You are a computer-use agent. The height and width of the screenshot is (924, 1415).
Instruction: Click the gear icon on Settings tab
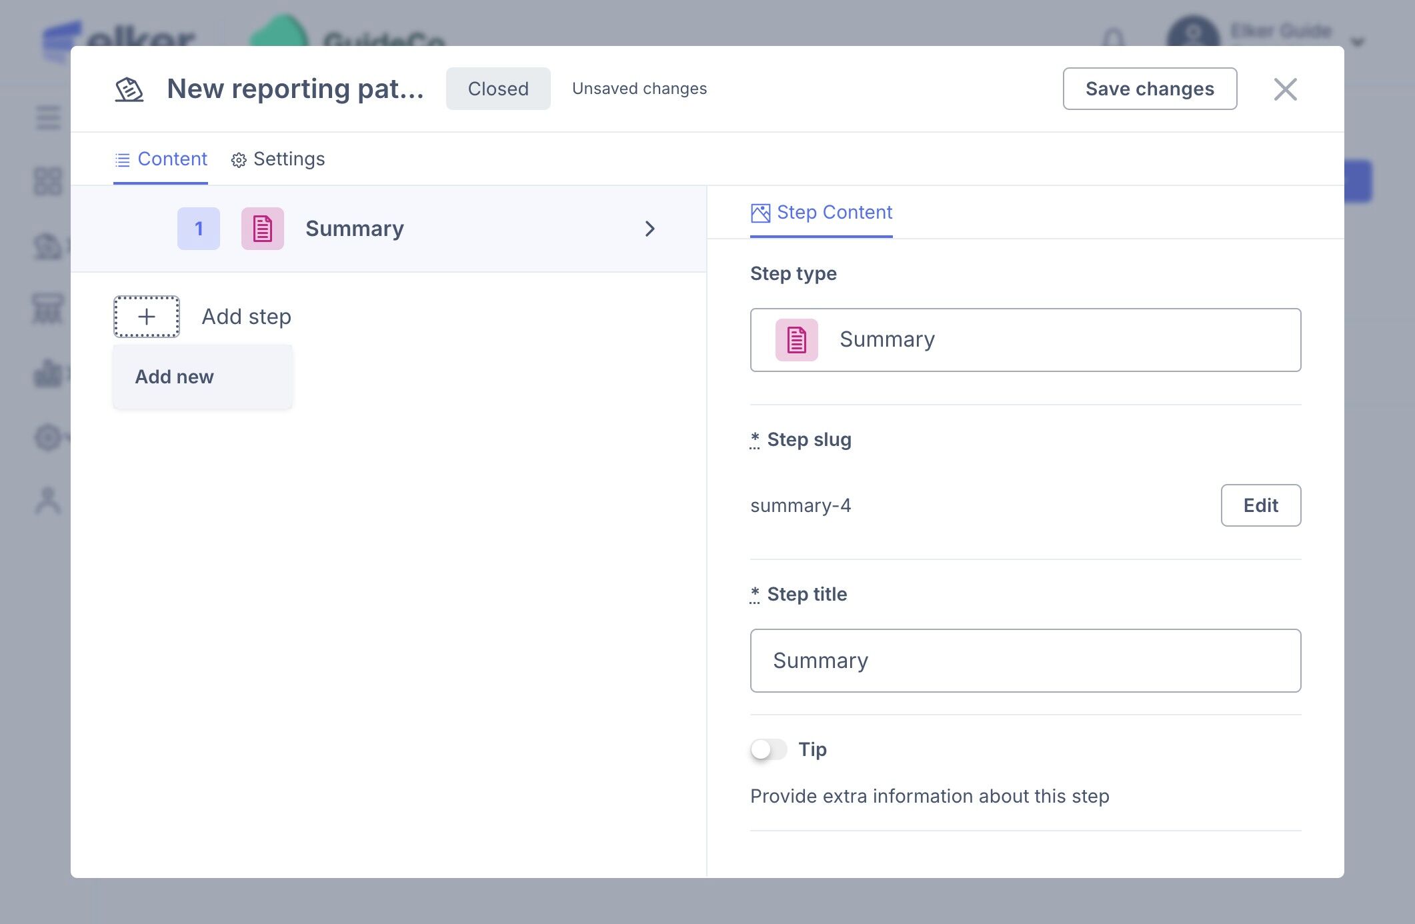coord(239,160)
